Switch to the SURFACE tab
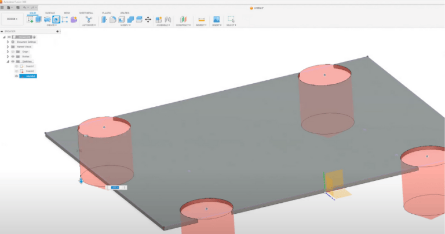 coord(49,12)
